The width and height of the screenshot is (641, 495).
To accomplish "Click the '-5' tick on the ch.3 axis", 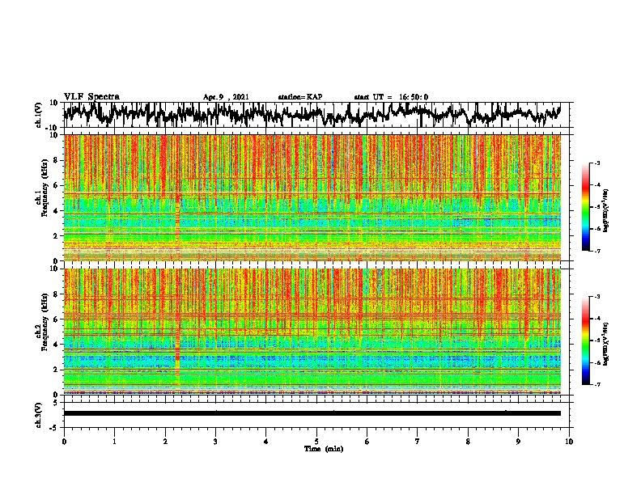I will tap(55, 428).
